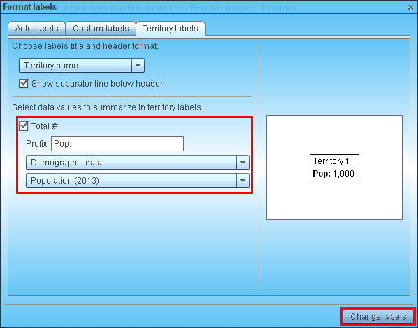The image size is (418, 328).
Task: Click the 'Total #1' label text
Action: 46,126
